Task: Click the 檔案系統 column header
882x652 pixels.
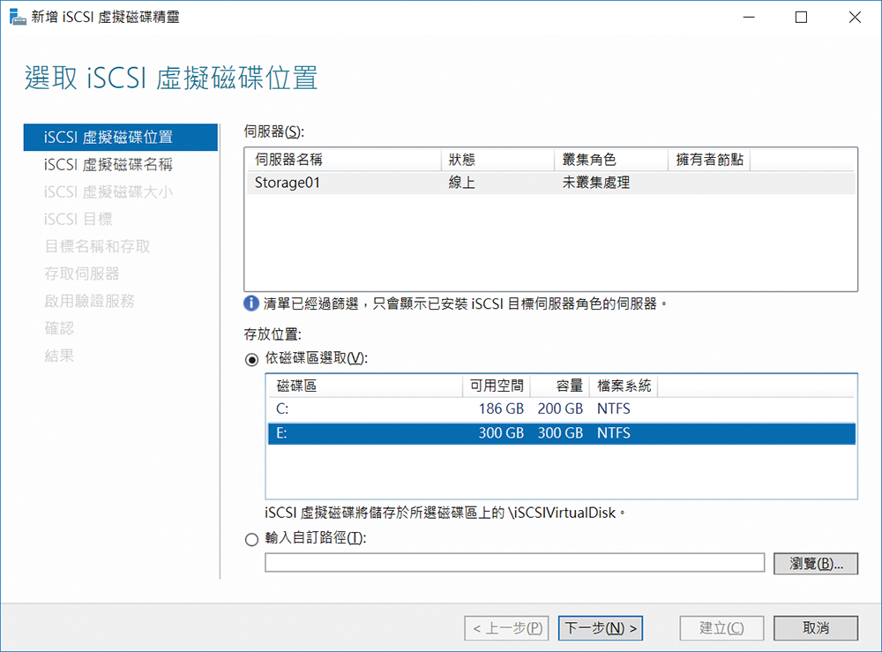Action: [624, 386]
